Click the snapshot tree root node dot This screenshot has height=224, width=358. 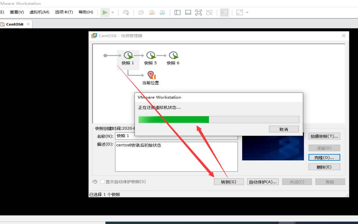105,55
